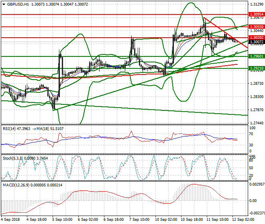Click the black current price tag 1.30072
The height and width of the screenshot is (224, 265).
pos(256,42)
